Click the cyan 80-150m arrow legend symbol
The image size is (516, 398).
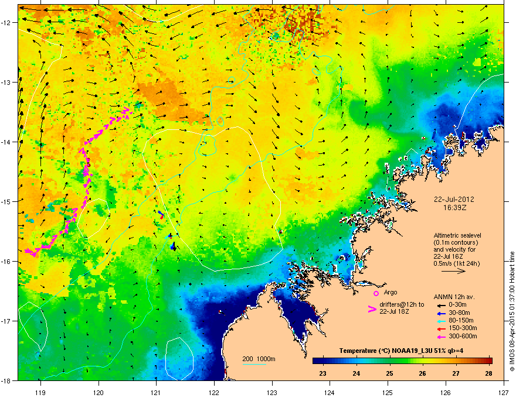point(441,321)
